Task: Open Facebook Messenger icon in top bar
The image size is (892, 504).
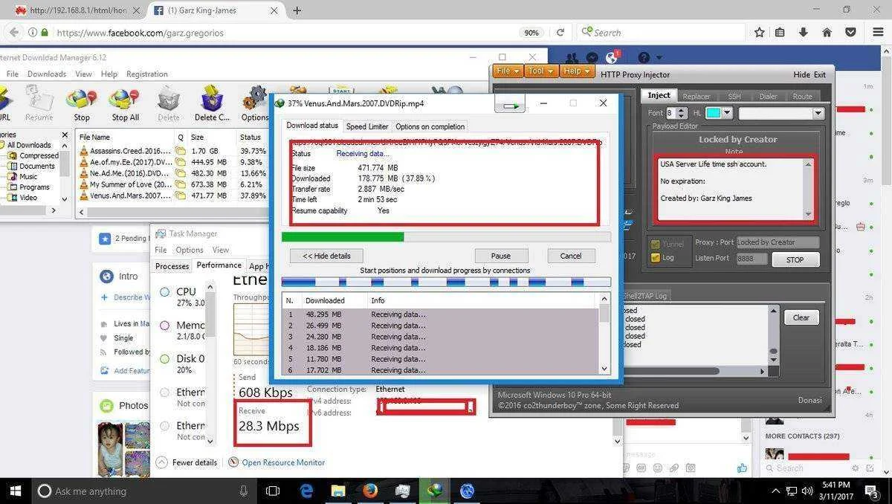Action: [x=592, y=57]
